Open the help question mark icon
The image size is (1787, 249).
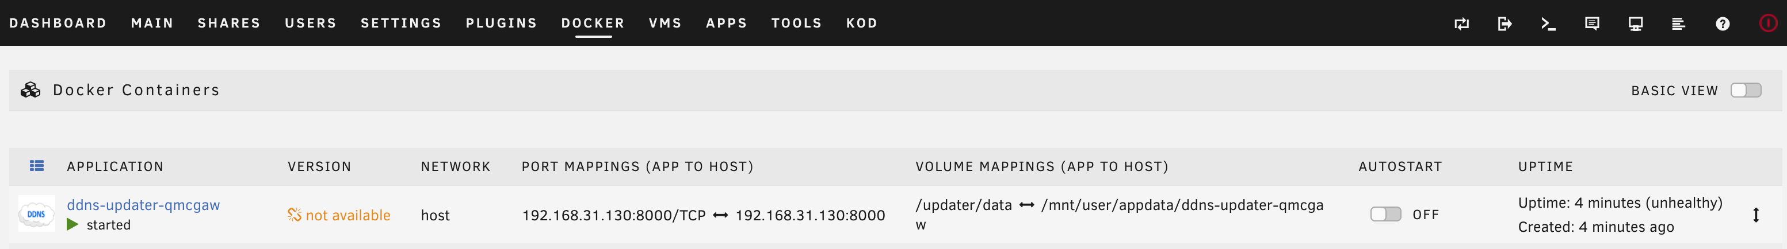(1723, 24)
